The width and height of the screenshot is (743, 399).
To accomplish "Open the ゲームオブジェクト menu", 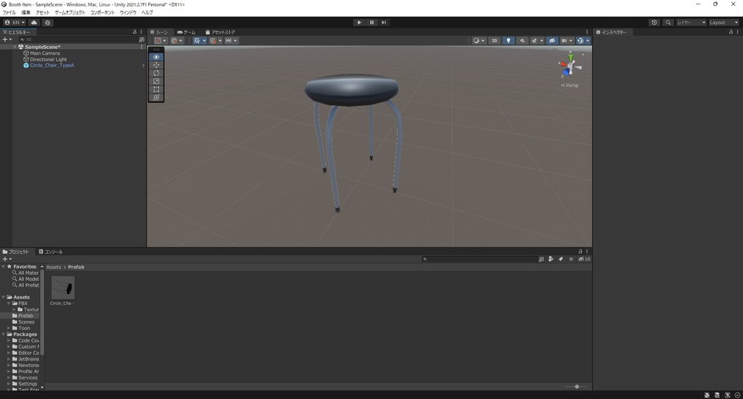I will (70, 12).
